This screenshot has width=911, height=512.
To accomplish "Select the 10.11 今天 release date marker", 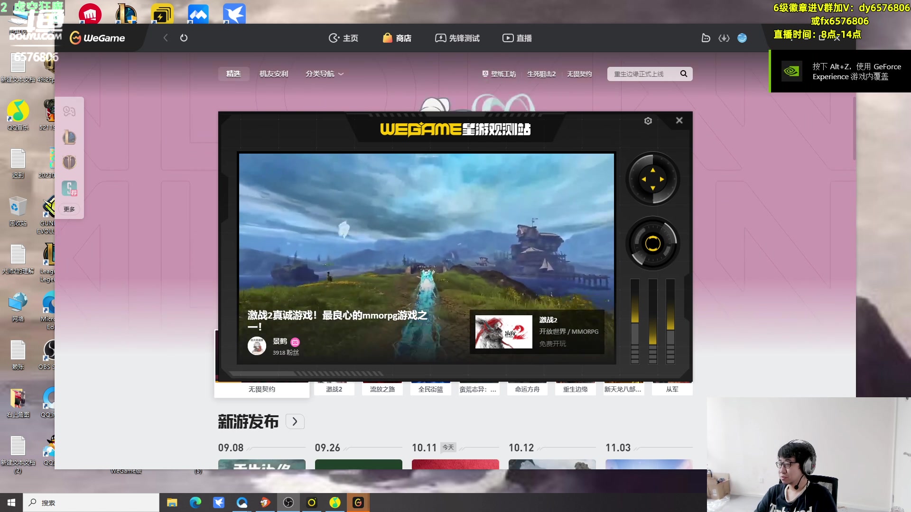I will pos(434,448).
